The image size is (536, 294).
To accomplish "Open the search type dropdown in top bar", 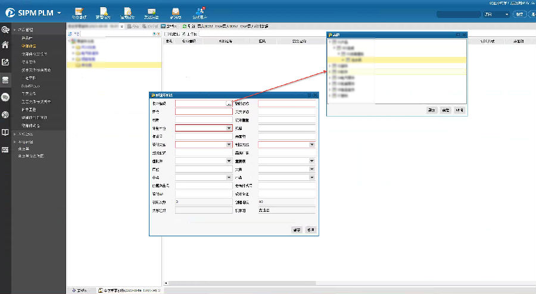I will point(496,14).
